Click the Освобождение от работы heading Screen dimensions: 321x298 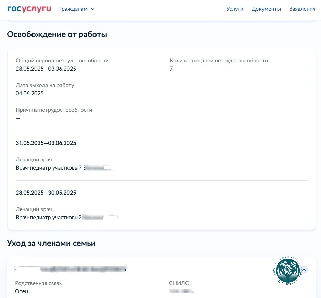(x=57, y=35)
